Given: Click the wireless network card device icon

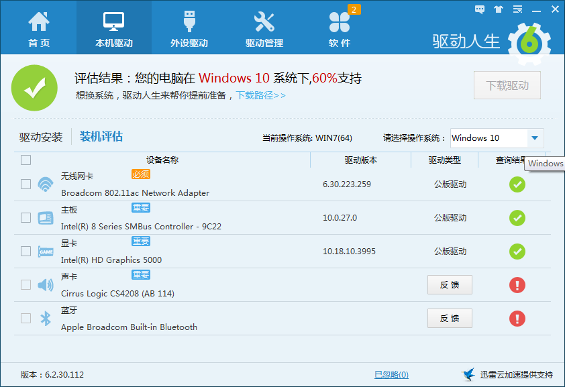Looking at the screenshot, I should click(x=46, y=184).
